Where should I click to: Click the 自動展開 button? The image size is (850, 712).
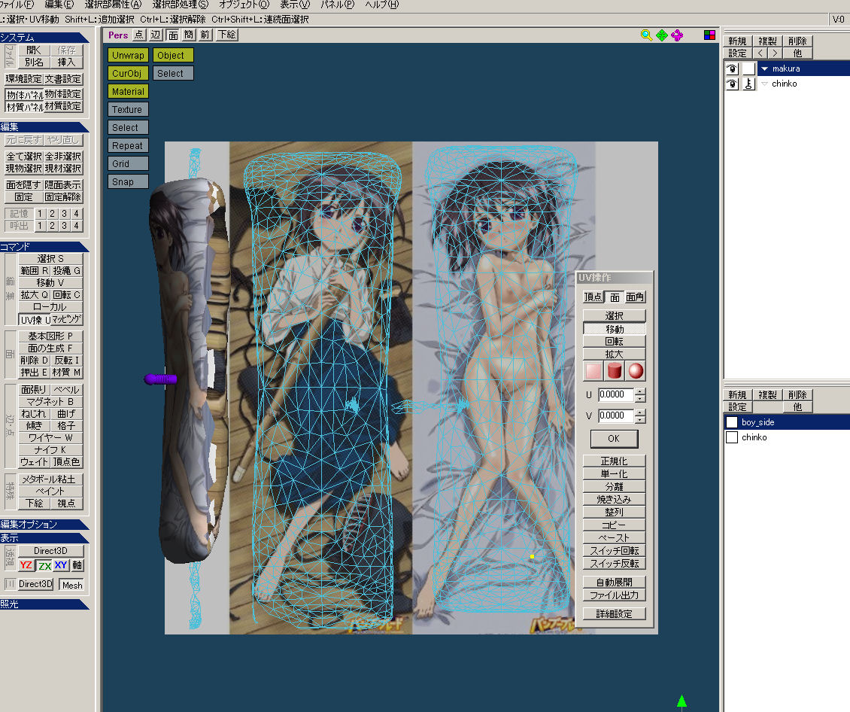tap(615, 582)
